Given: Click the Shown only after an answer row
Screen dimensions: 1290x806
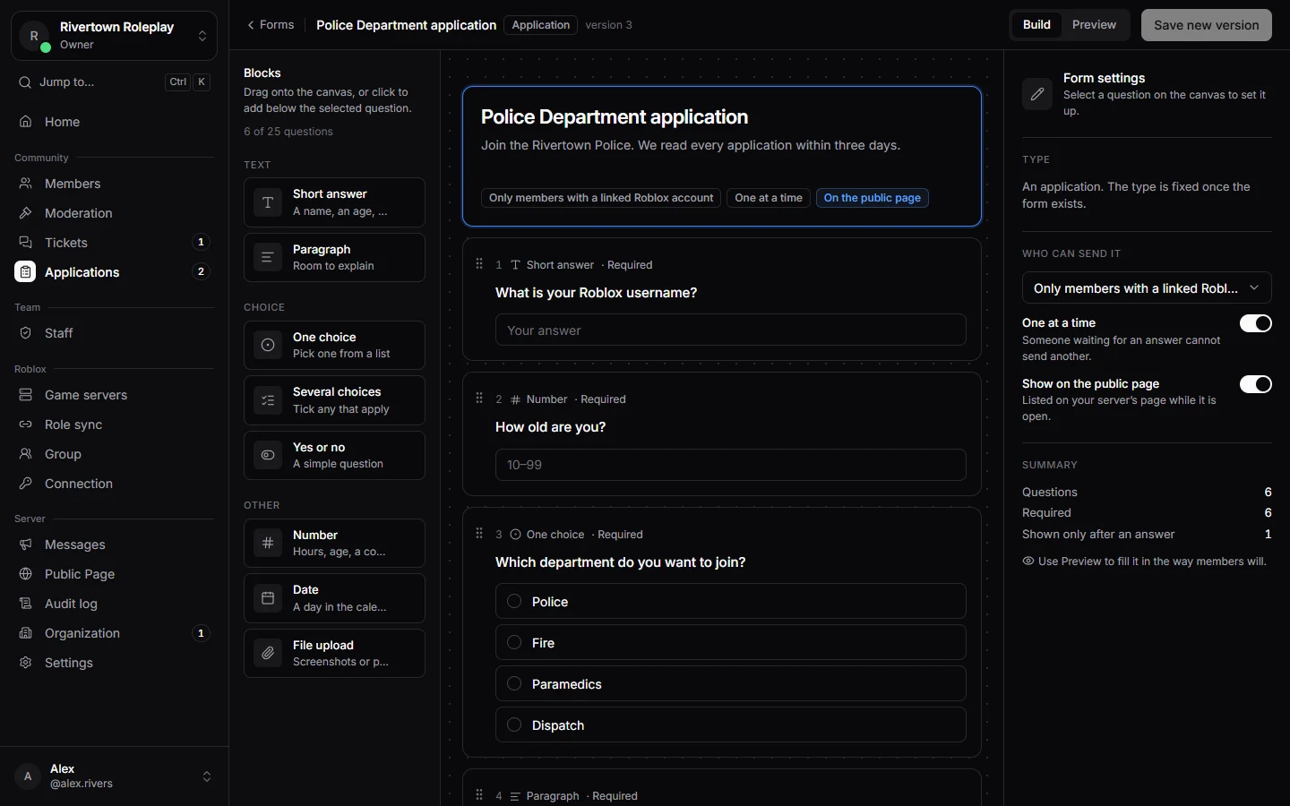Looking at the screenshot, I should coord(1147,534).
